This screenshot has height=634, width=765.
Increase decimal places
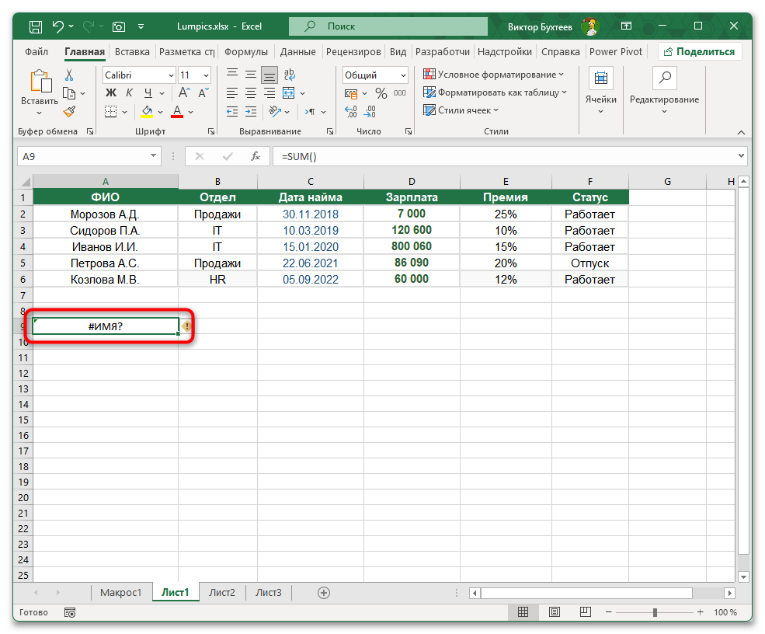[x=351, y=112]
